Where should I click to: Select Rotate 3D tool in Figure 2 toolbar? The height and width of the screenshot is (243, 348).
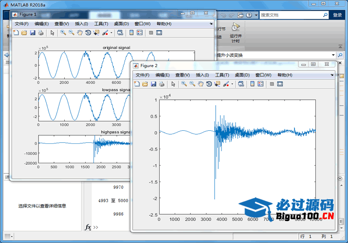209,84
